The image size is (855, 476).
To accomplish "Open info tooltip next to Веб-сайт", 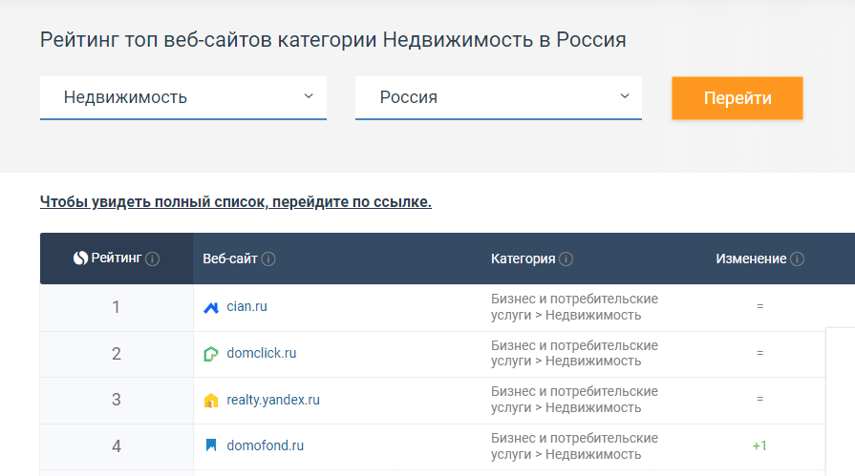I will (x=268, y=259).
